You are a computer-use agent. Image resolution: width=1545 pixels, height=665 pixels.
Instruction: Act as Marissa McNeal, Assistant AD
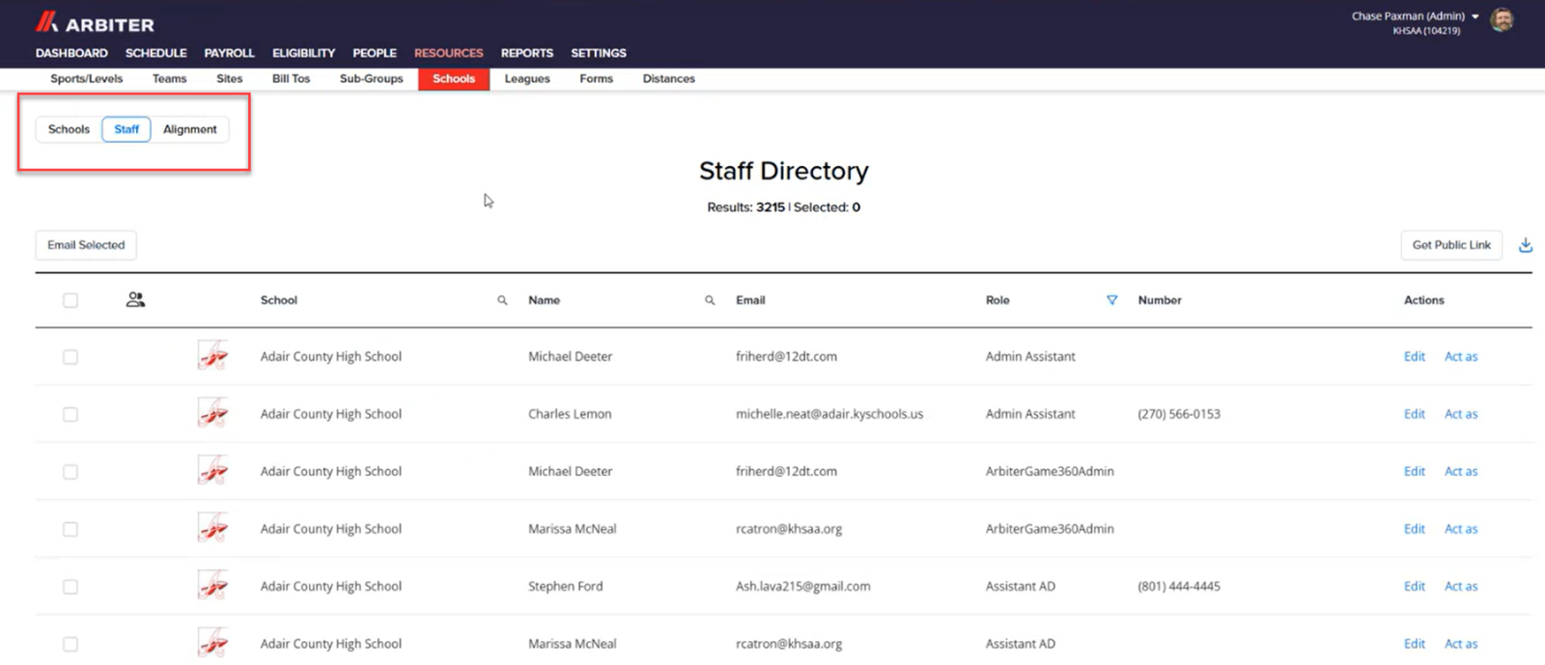[1461, 644]
